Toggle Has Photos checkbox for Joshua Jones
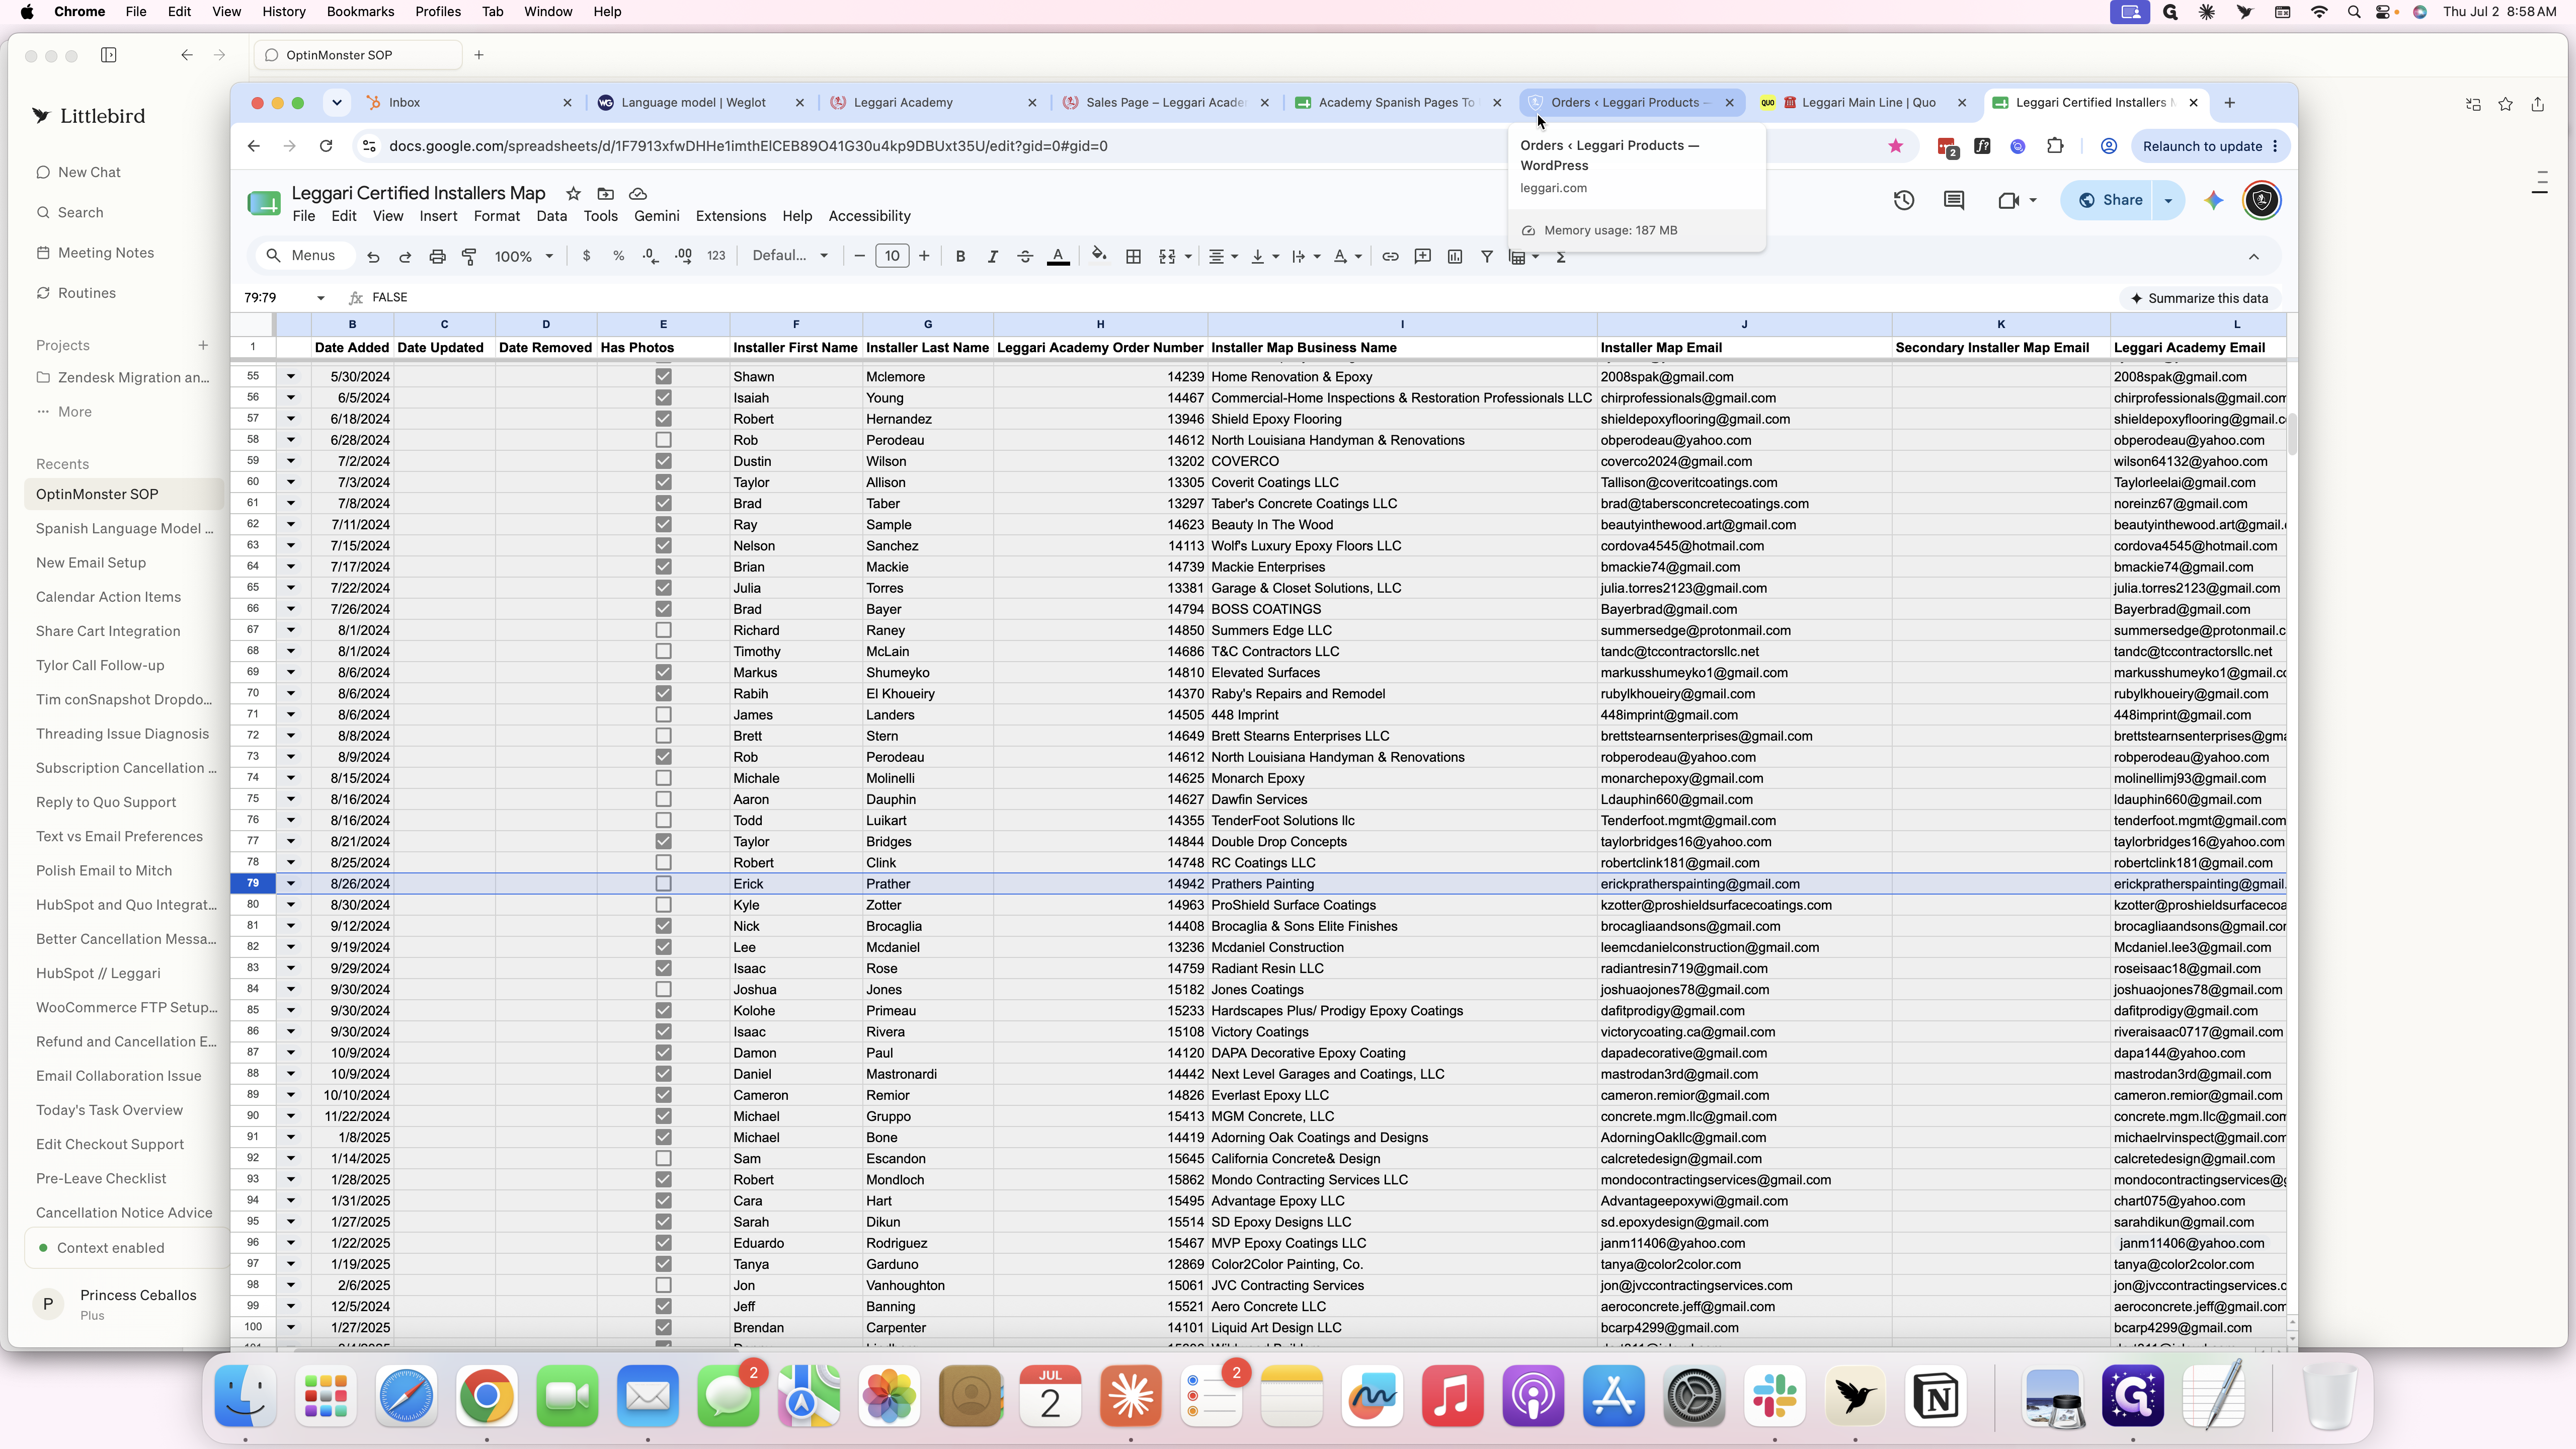This screenshot has width=2576, height=1449. [663, 989]
